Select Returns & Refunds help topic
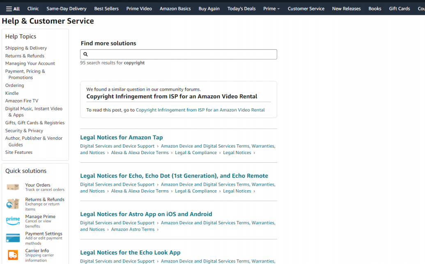The height and width of the screenshot is (264, 425). (25, 56)
